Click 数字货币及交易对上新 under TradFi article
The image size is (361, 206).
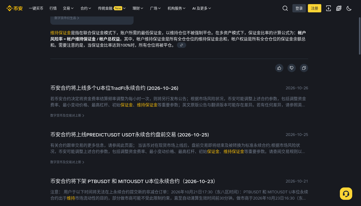tap(67, 116)
